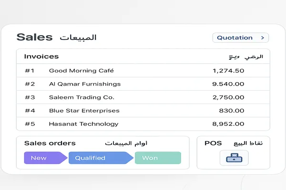Image resolution: width=286 pixels, height=190 pixels.
Task: Select the Qualified pipeline stage
Action: click(91, 158)
